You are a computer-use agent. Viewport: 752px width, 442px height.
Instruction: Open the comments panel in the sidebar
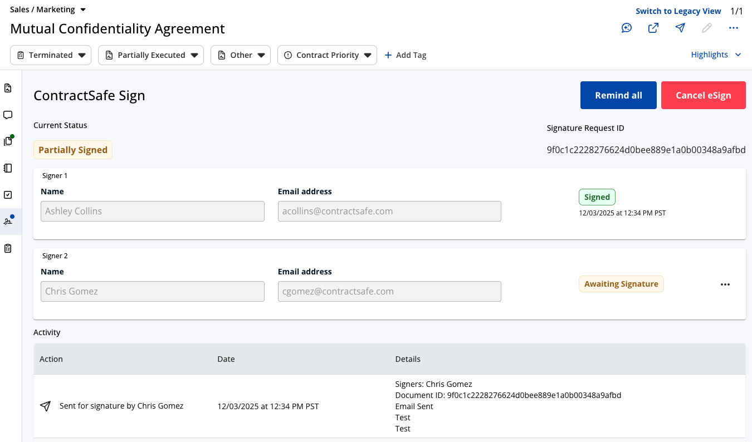click(8, 115)
